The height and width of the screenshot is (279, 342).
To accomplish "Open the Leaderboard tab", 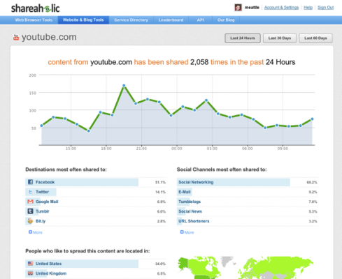I will (x=171, y=20).
